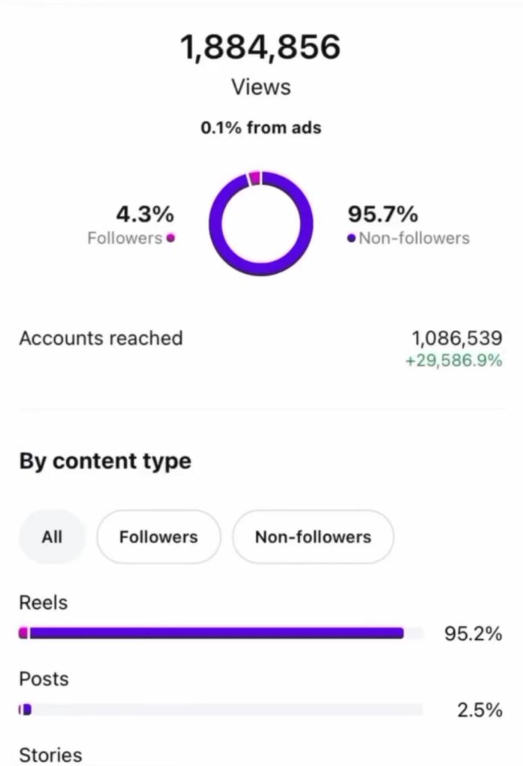The width and height of the screenshot is (523, 766).
Task: Tap the small pink segment of the donut chart
Action: coord(255,178)
